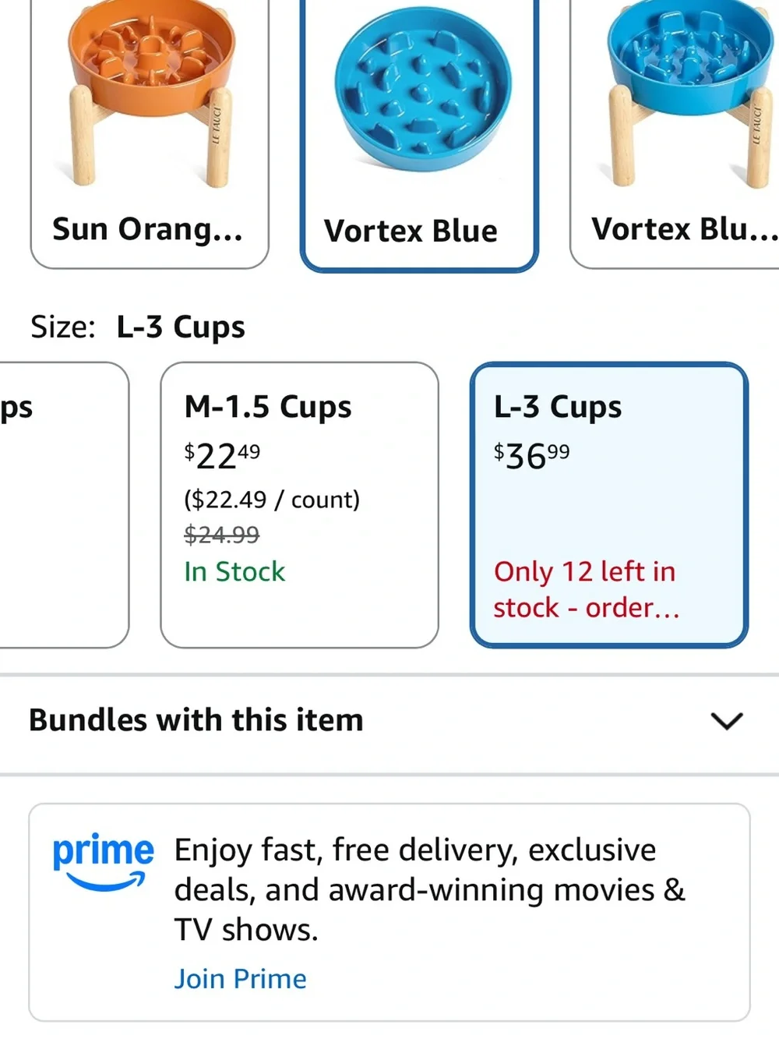Click the Join Prime link

click(240, 978)
